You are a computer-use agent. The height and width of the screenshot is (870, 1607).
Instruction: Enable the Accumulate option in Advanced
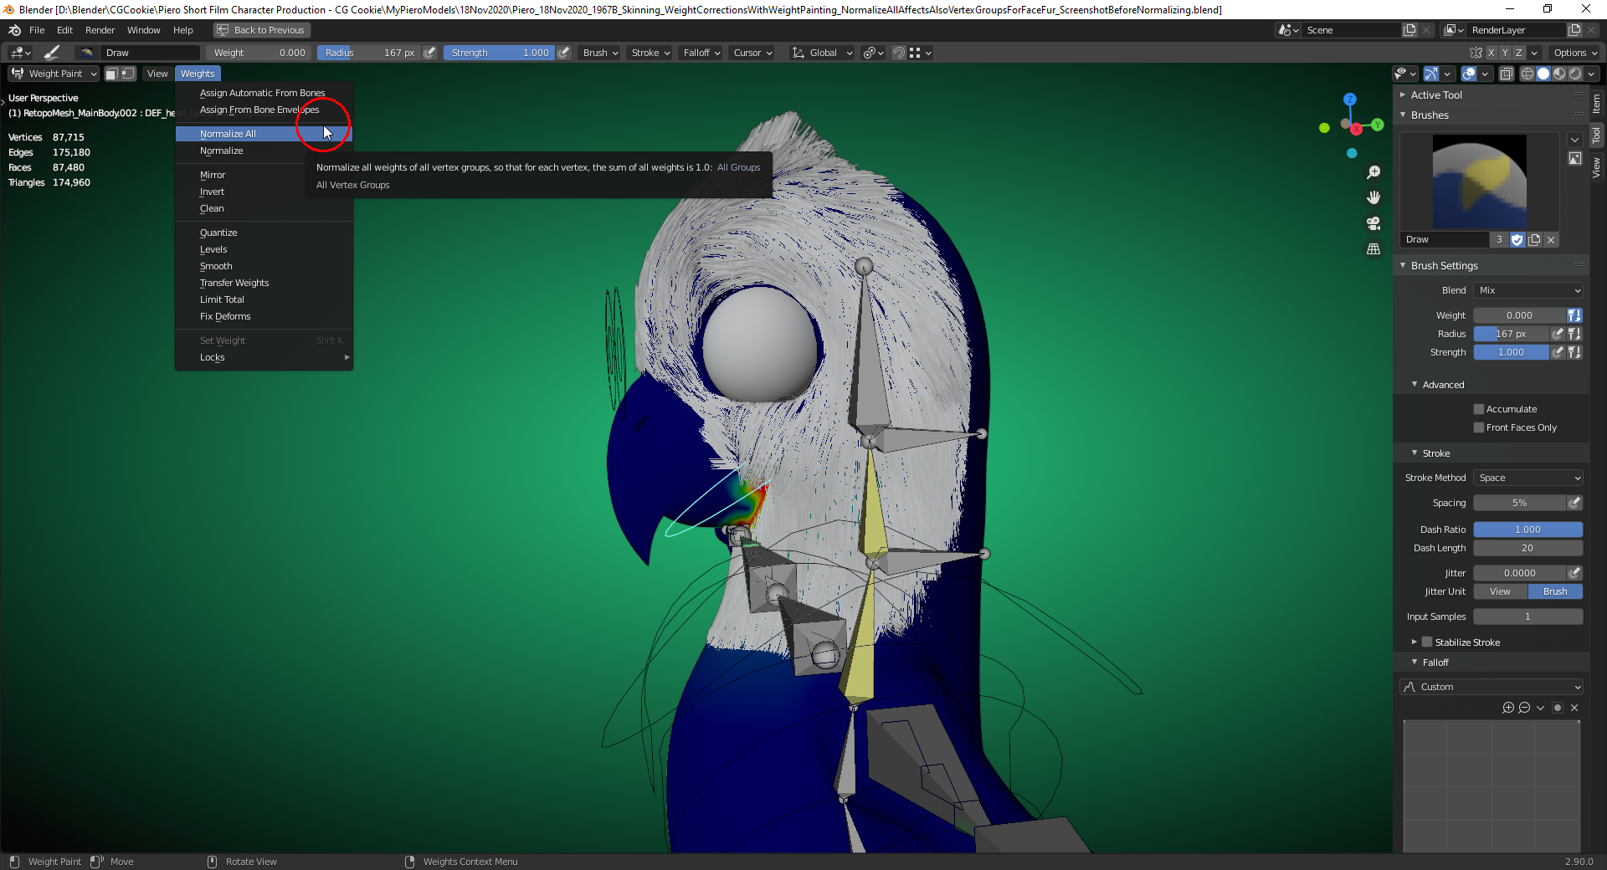(x=1480, y=409)
